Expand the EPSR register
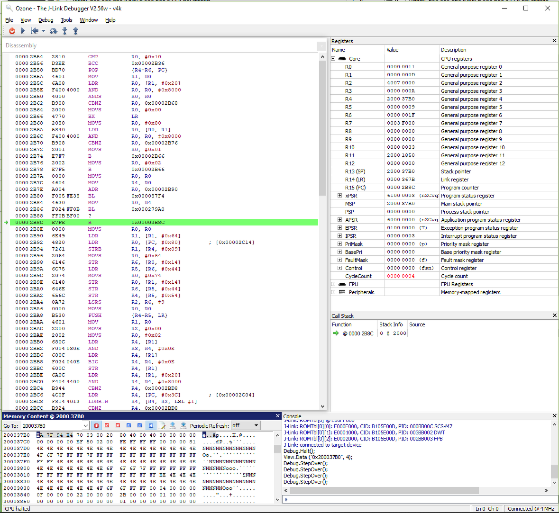559x513 pixels. coord(340,228)
